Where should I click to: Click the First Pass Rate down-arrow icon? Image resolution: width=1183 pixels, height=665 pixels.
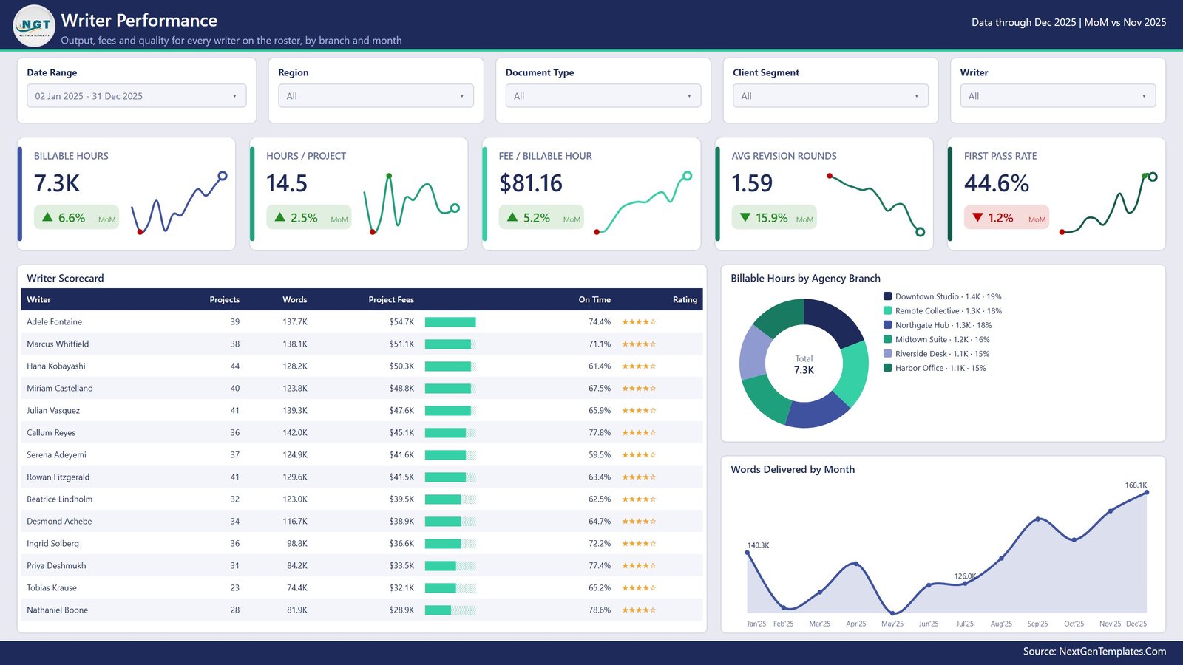pos(977,217)
